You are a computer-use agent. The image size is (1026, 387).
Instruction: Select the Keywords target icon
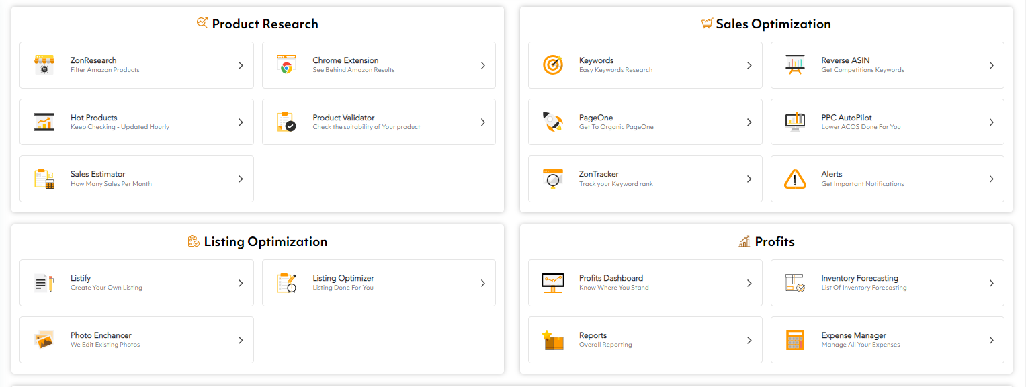(x=552, y=64)
